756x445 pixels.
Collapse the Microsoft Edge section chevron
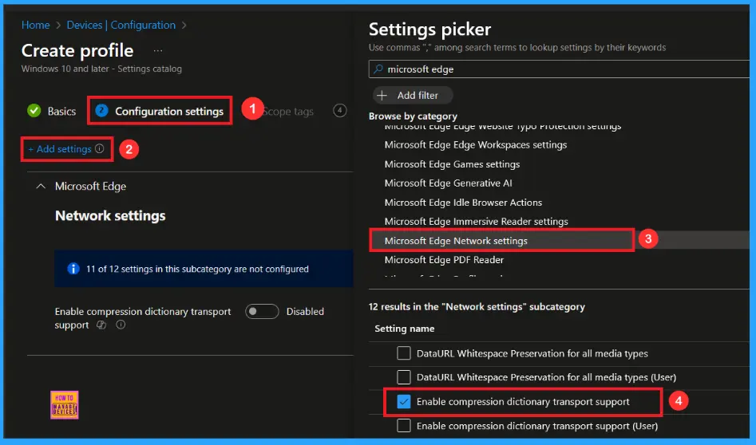41,186
